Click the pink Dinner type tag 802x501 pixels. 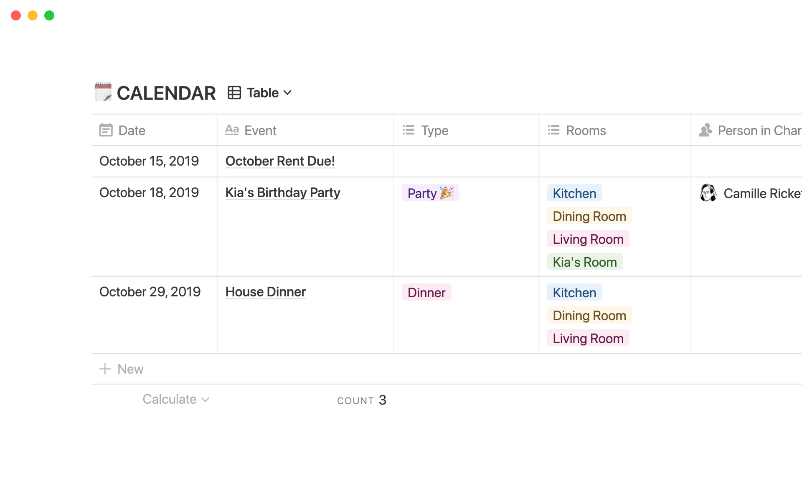tap(426, 293)
